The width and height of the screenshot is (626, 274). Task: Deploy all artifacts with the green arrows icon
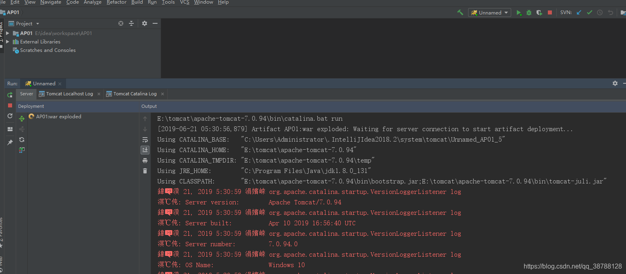(22, 119)
